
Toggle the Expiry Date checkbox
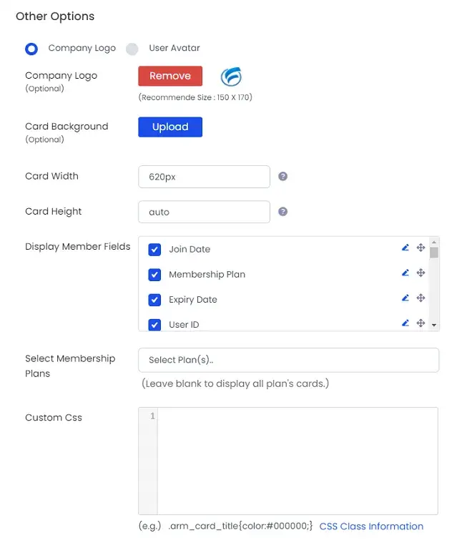point(154,300)
